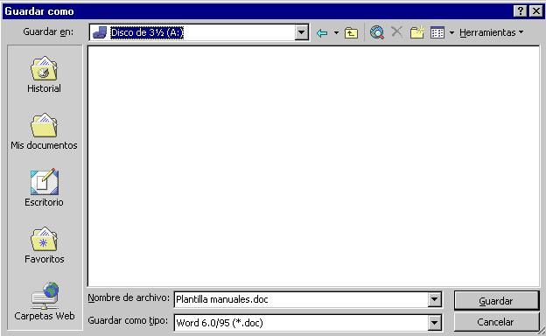Viewport: 546px width, 336px height.
Task: Click the Cancelar button
Action: pos(496,322)
